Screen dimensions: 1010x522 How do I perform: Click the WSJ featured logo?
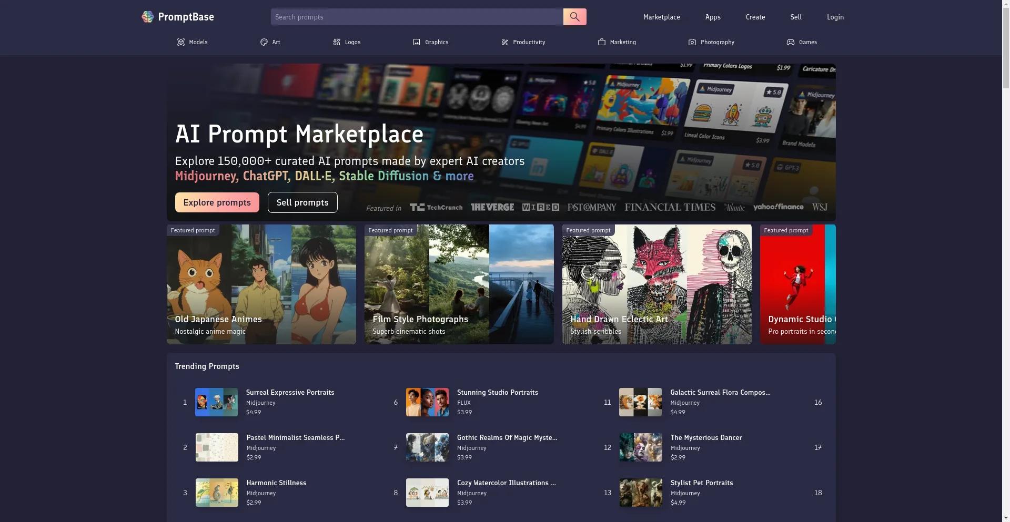pyautogui.click(x=820, y=207)
